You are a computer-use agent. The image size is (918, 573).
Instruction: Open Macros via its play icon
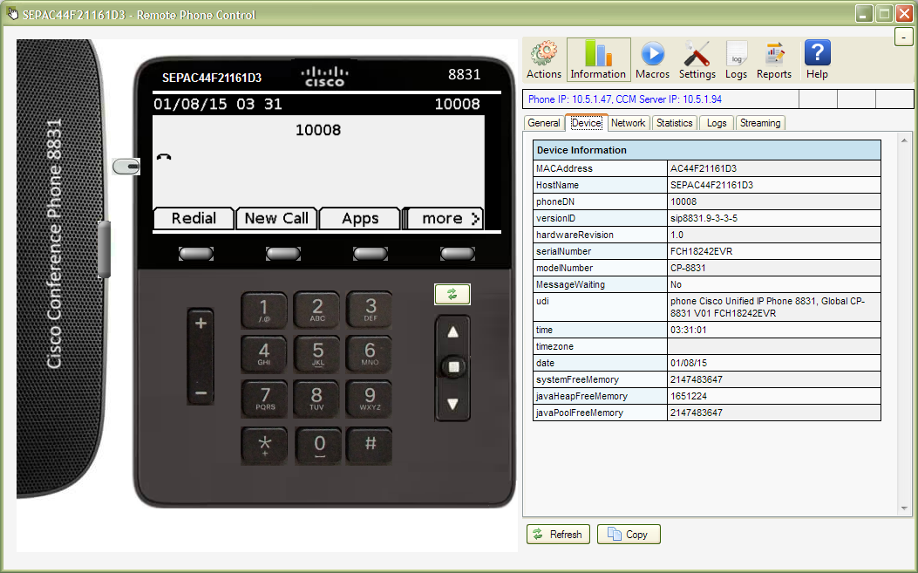tap(652, 58)
